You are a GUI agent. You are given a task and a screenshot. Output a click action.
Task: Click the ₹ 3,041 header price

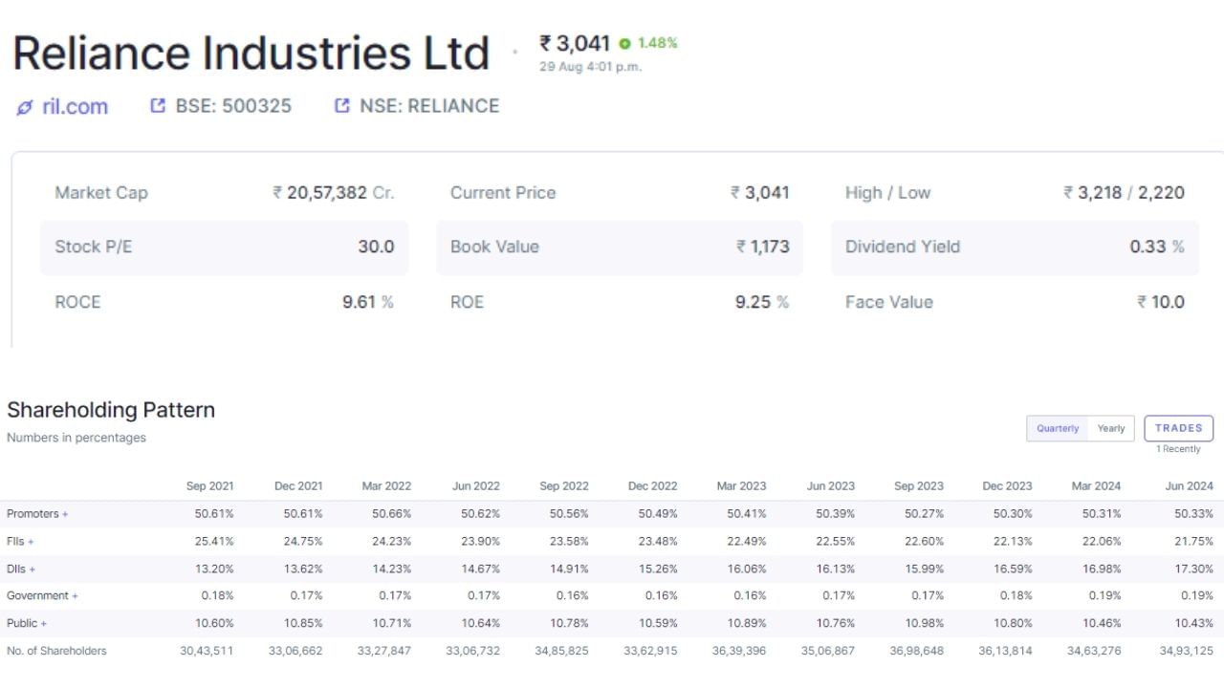tap(575, 43)
